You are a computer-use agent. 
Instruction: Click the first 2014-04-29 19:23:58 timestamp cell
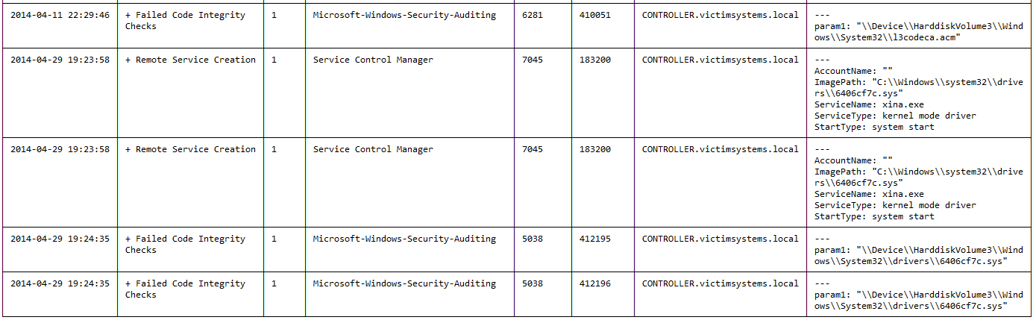click(60, 60)
